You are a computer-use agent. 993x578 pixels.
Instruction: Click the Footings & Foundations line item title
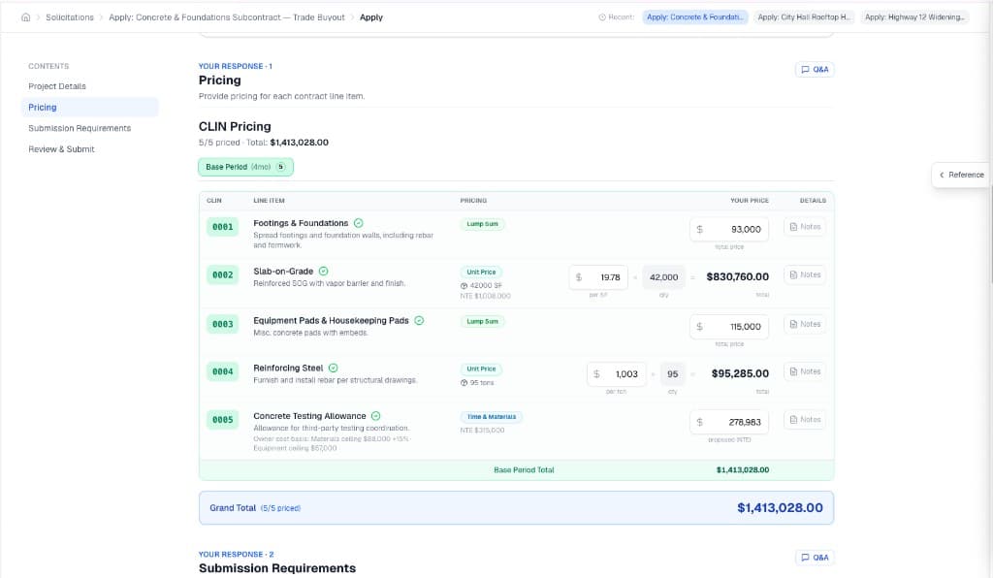pos(301,223)
